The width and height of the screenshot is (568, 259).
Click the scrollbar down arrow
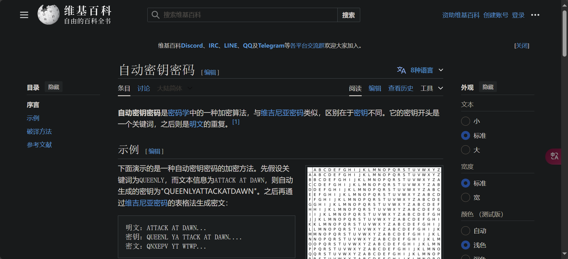click(564, 254)
